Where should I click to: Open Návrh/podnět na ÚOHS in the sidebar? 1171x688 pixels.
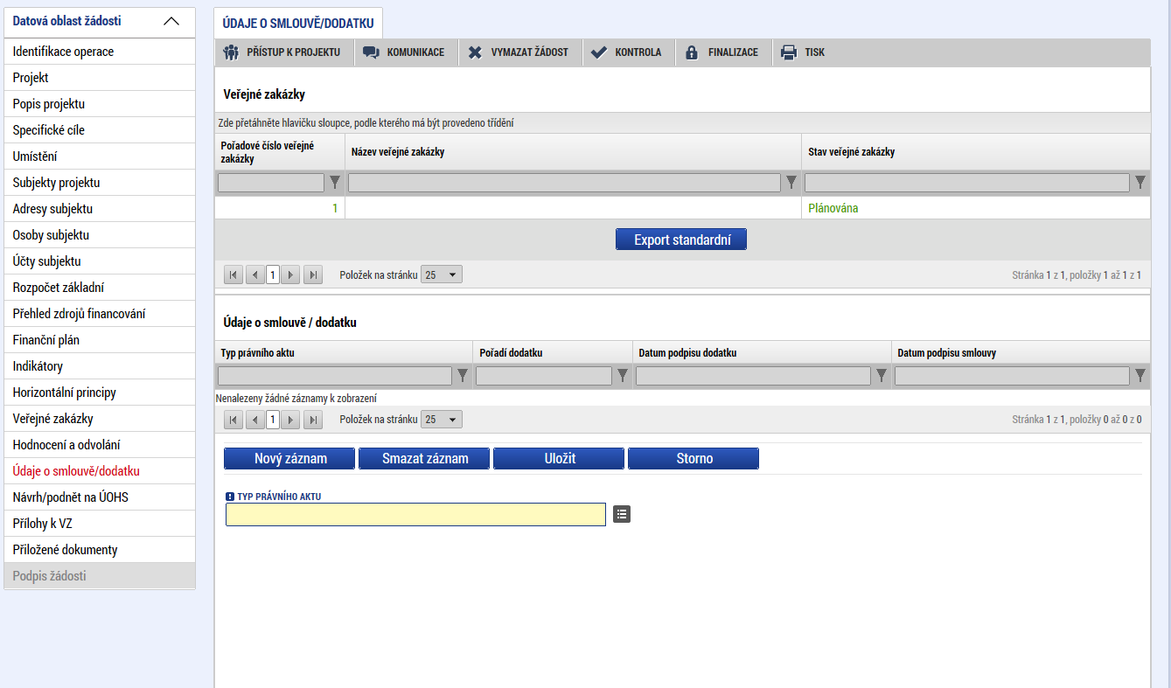tap(100, 497)
